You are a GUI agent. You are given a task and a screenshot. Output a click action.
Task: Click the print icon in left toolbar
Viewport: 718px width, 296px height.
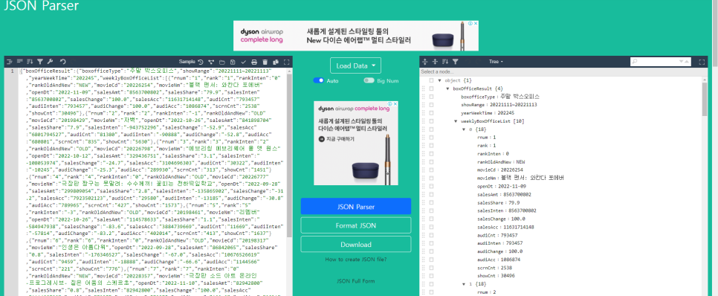tap(254, 62)
